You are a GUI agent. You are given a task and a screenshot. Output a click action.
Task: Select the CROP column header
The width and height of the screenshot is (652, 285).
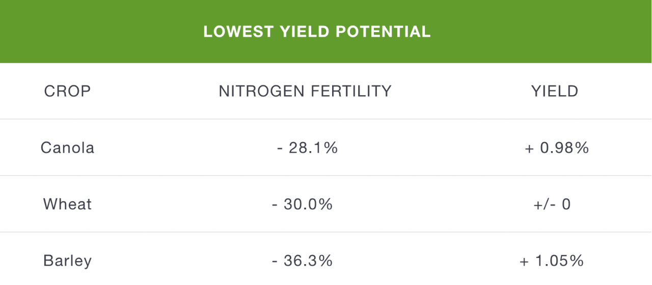click(x=68, y=91)
